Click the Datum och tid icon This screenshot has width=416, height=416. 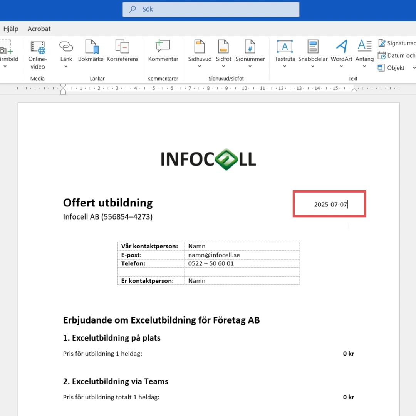tap(381, 55)
